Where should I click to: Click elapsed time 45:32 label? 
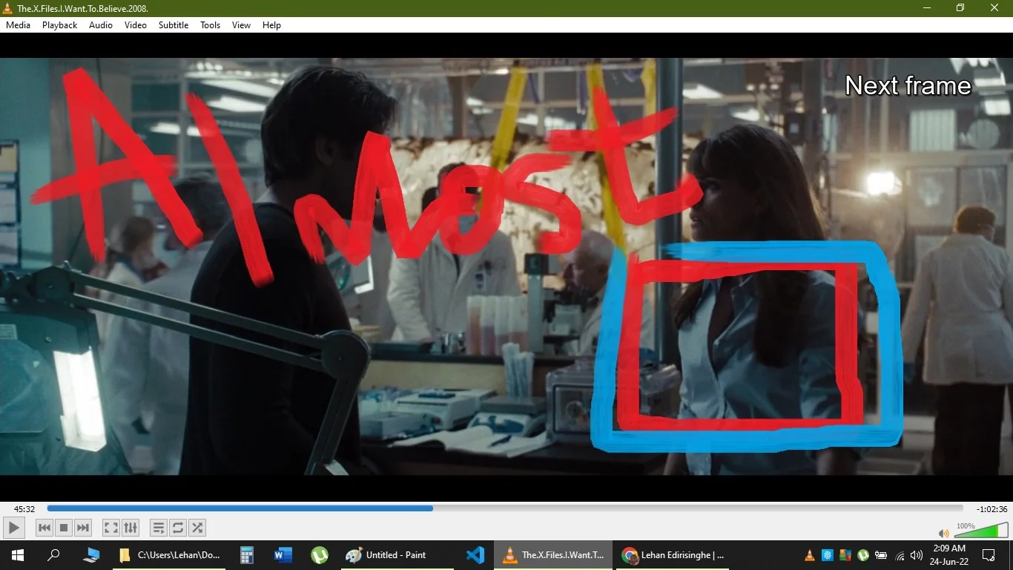[x=24, y=509]
